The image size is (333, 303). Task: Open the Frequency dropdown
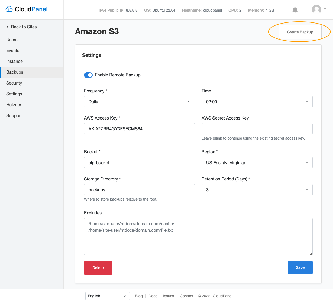coord(139,102)
